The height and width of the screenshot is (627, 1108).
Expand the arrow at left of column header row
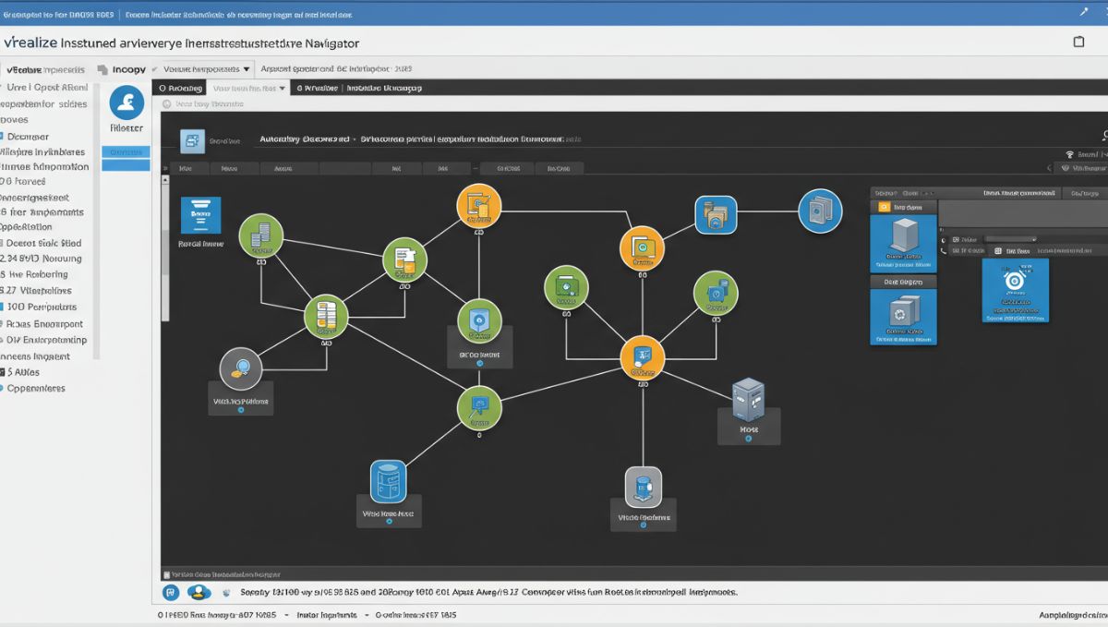tap(164, 169)
